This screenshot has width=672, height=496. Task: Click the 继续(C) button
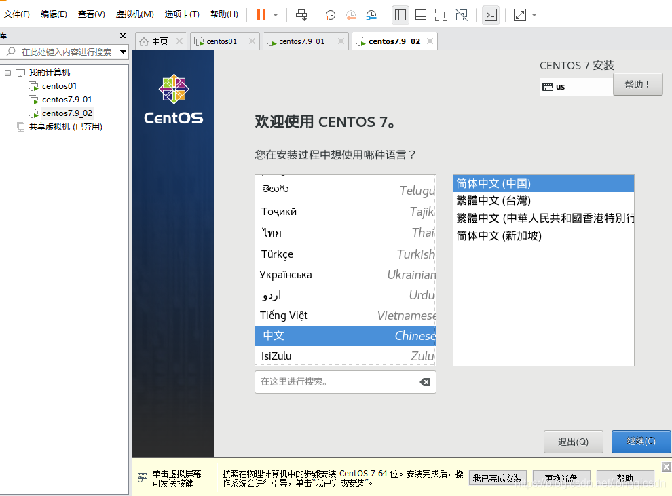pos(641,441)
